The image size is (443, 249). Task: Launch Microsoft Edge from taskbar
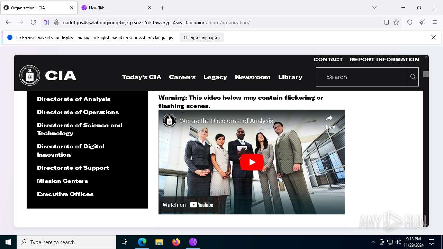[142, 242]
